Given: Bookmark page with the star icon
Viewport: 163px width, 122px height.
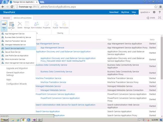Looking at the screenshot, I should click(x=156, y=7).
